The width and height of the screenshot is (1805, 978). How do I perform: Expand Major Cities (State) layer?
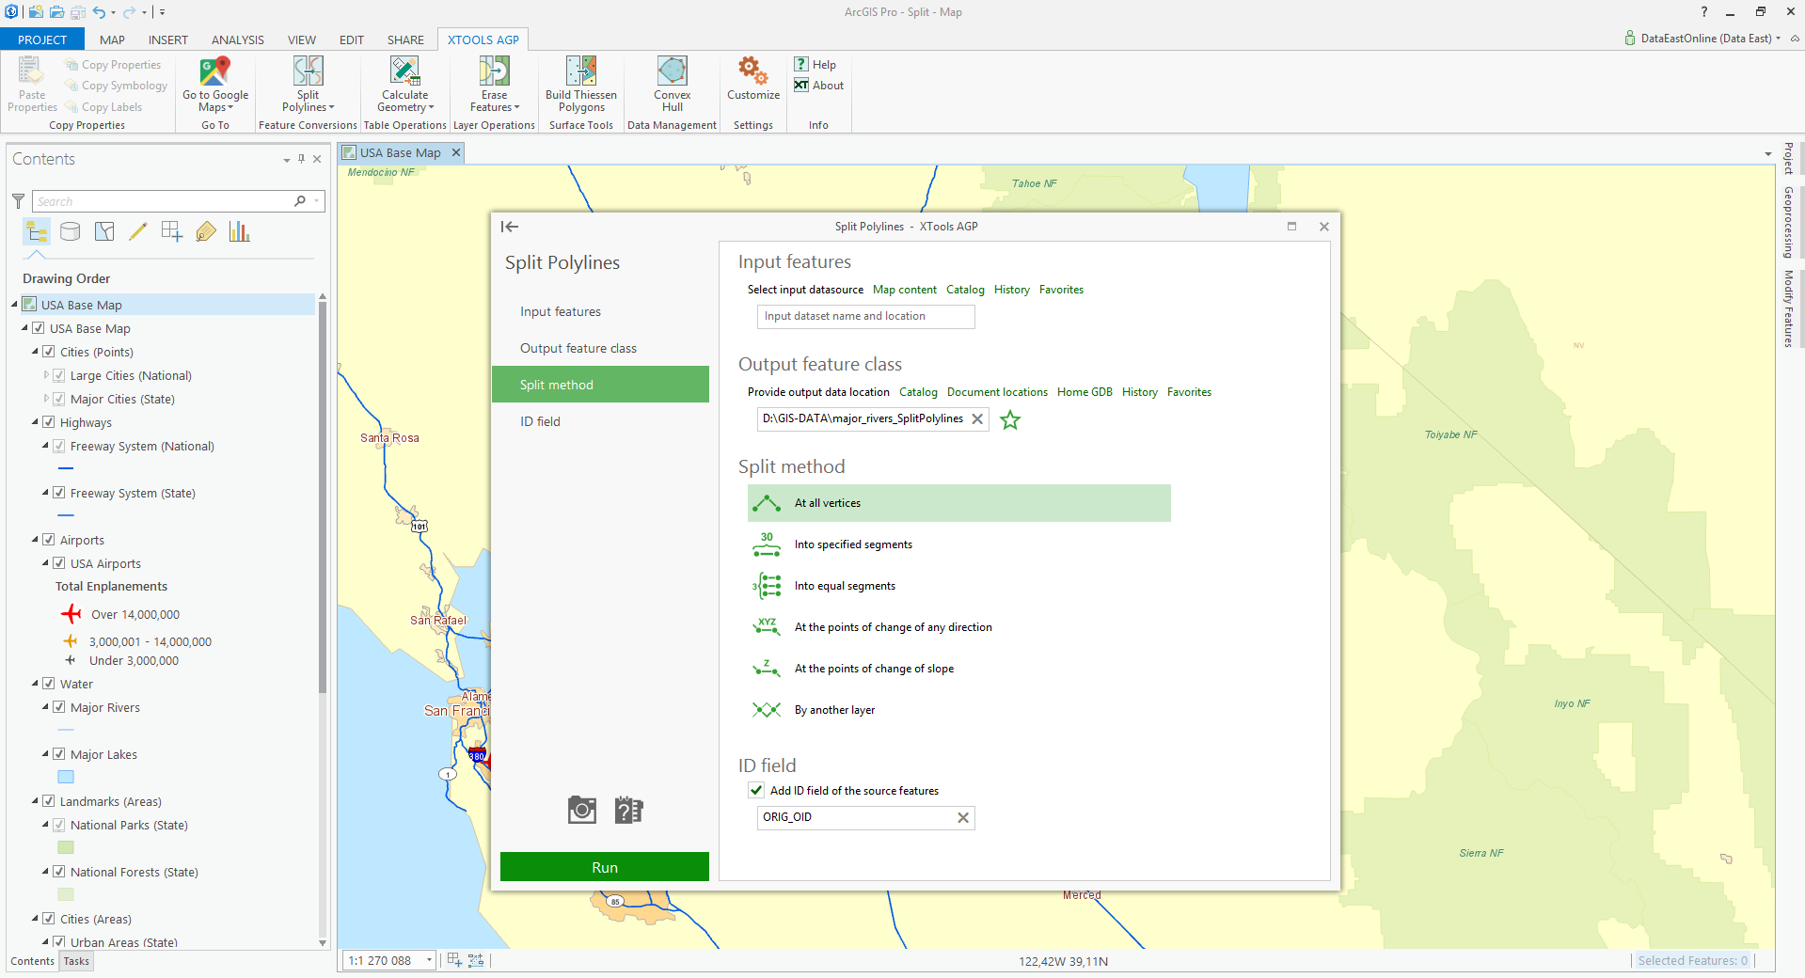pos(46,398)
